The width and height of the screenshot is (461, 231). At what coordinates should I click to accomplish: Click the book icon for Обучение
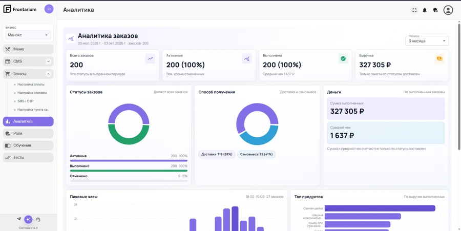(8, 145)
